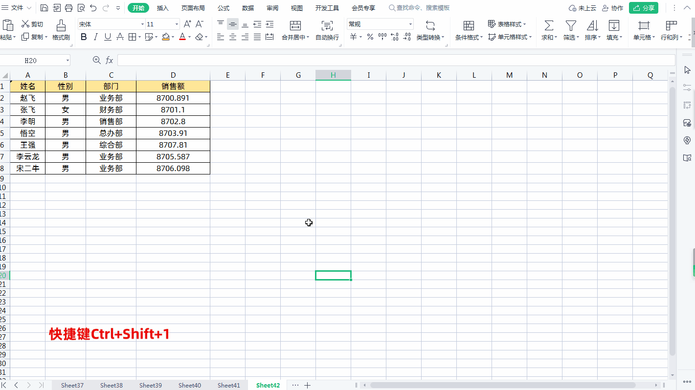Screen dimensions: 695x390
Task: Center cell text horizontally
Action: pyautogui.click(x=233, y=37)
